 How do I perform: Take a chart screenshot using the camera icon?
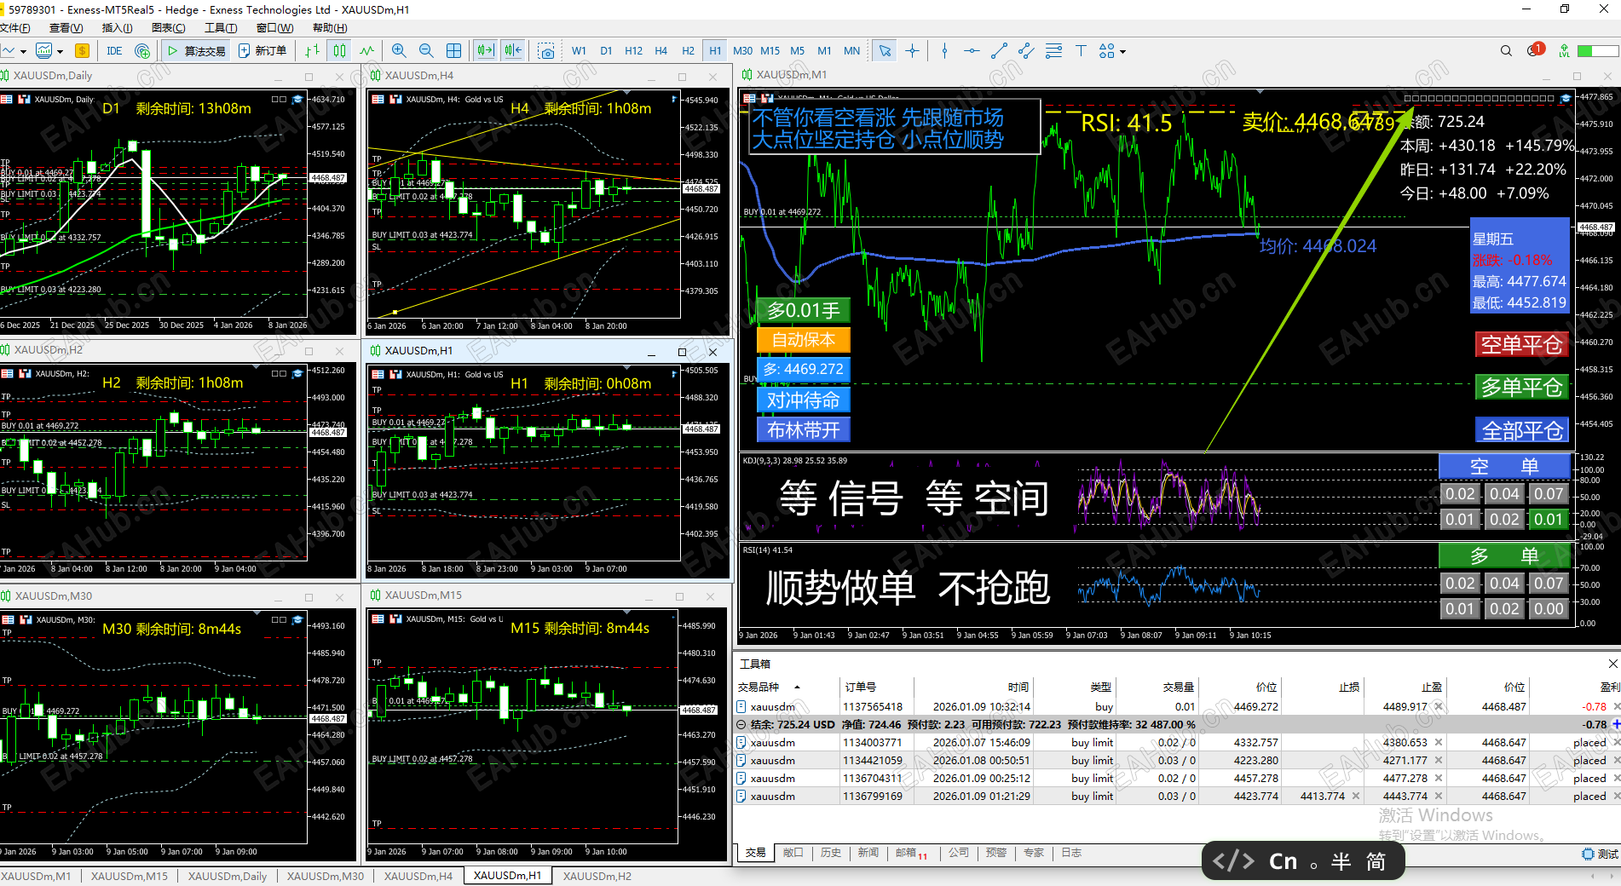coord(545,51)
